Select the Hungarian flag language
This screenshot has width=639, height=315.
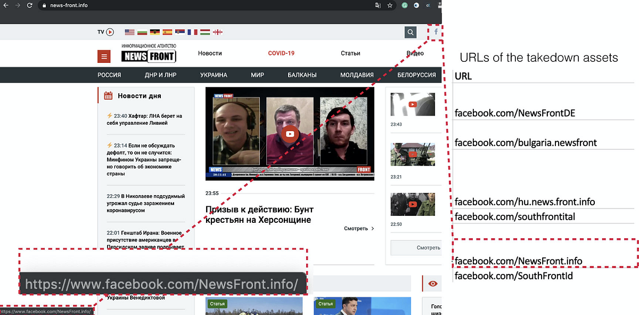[205, 32]
